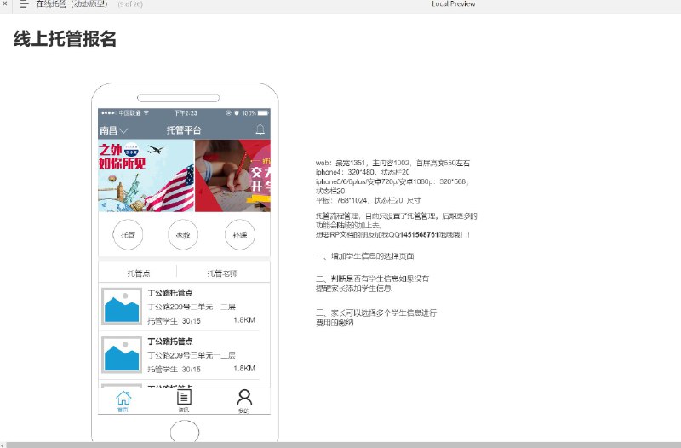Click the 托管平台 header title
The image size is (681, 448).
[x=184, y=130]
